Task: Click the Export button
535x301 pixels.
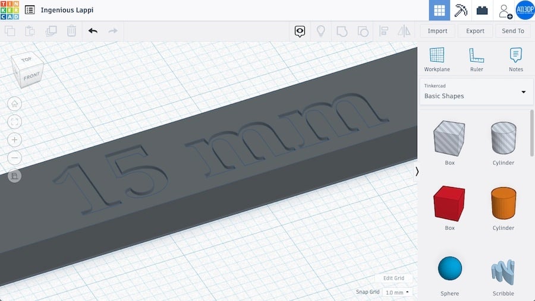Action: point(475,31)
